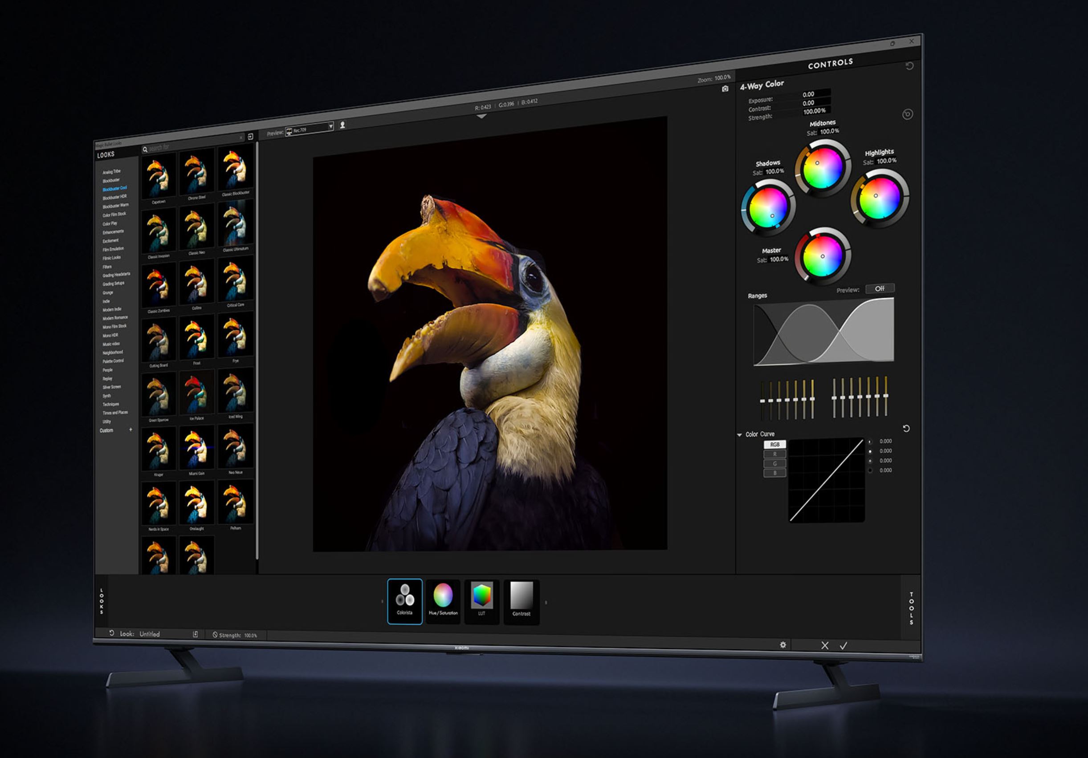1088x758 pixels.
Task: Select the Blockbuster HDR category
Action: [114, 197]
